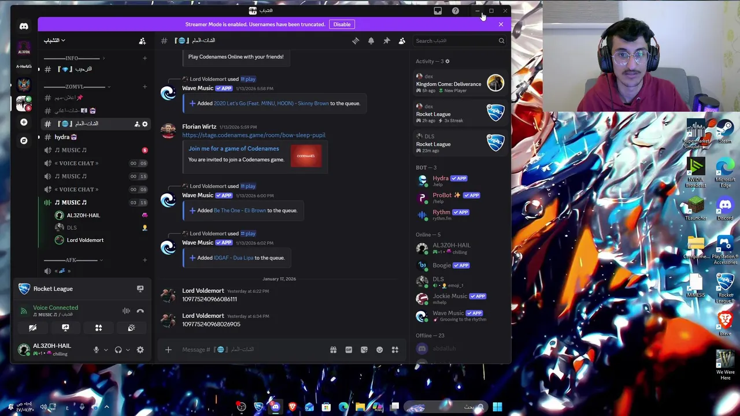The width and height of the screenshot is (740, 416).
Task: Open Microsoft Store on taskbar
Action: point(326,407)
